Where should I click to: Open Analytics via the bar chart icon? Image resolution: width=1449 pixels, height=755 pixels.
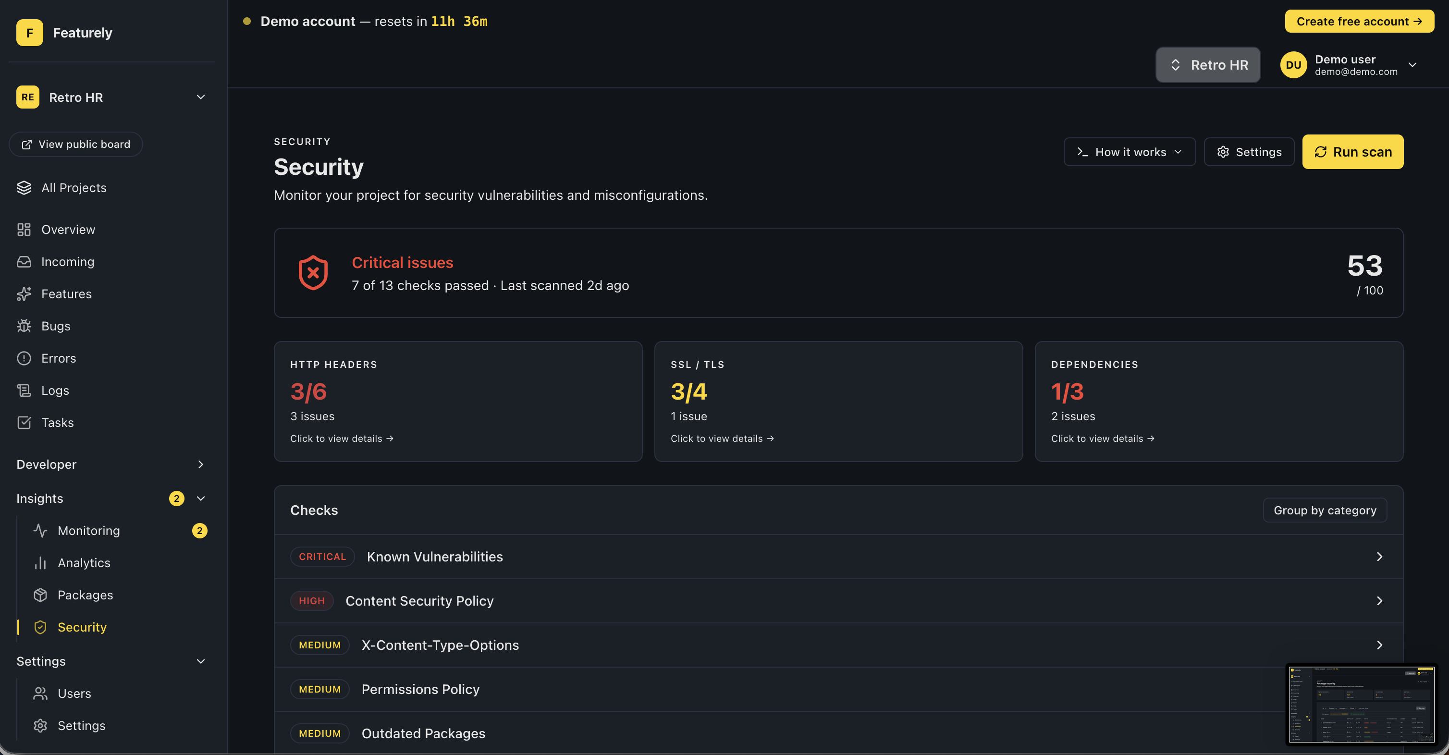coord(40,563)
